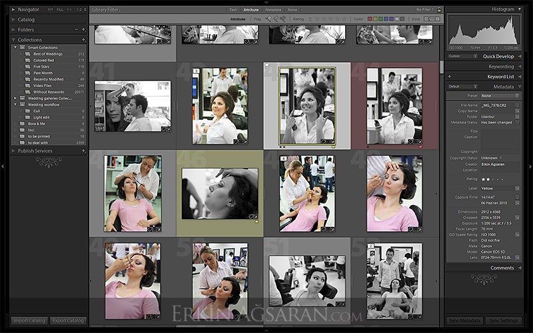Filter by first flag icon in Attribute bar

268,19
